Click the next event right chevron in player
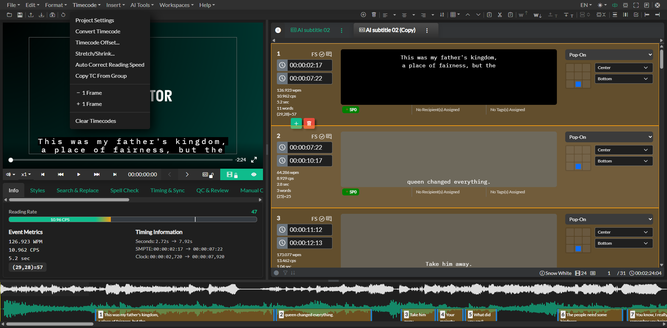Image resolution: width=667 pixels, height=328 pixels. 187,175
